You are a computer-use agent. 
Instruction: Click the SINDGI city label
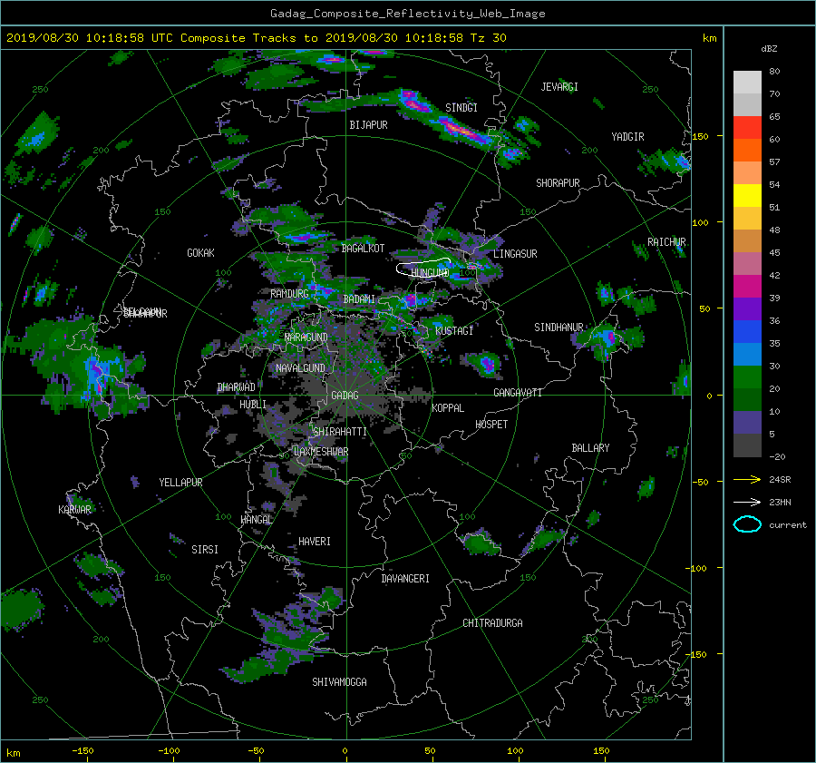(461, 108)
